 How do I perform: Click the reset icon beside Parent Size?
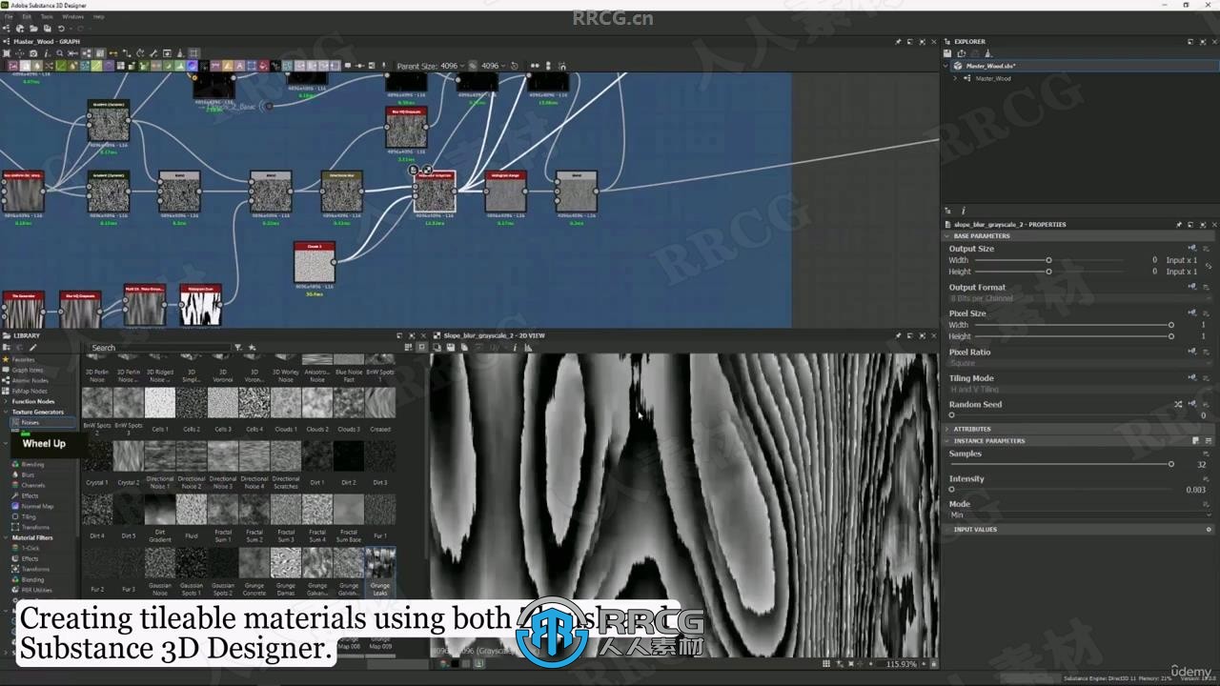[515, 66]
